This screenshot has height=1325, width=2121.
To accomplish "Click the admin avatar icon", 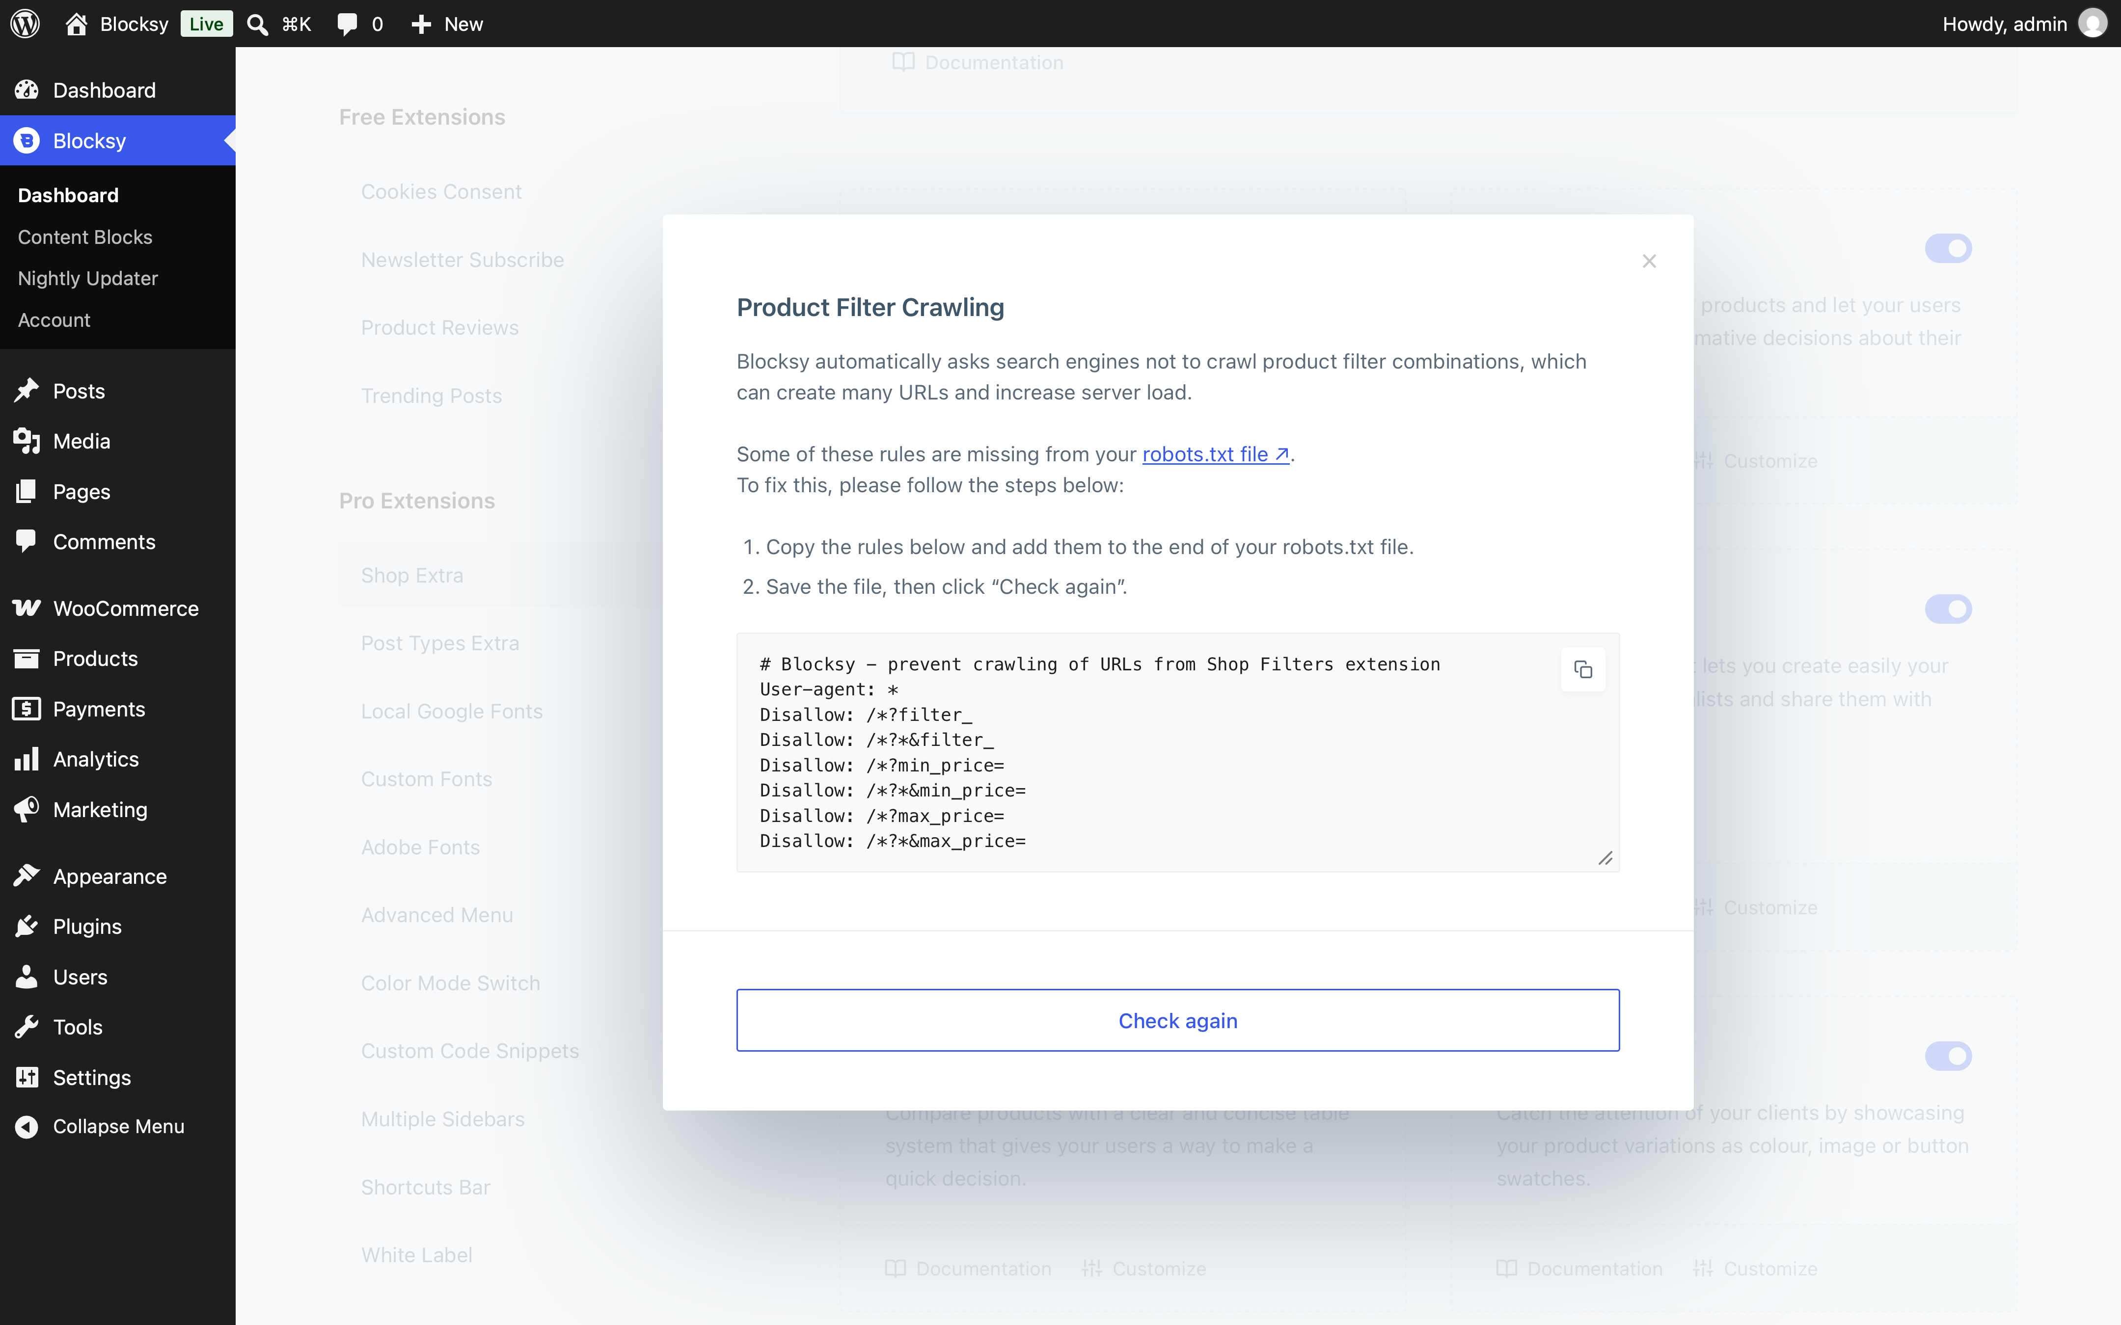I will pyautogui.click(x=2093, y=24).
